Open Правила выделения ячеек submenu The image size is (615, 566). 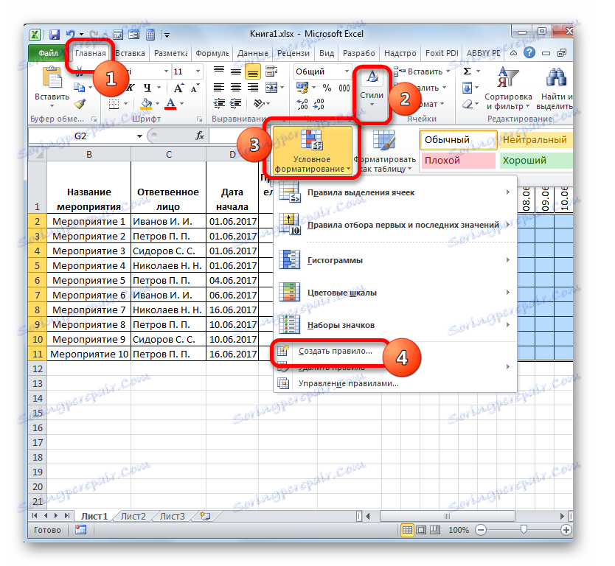point(395,192)
